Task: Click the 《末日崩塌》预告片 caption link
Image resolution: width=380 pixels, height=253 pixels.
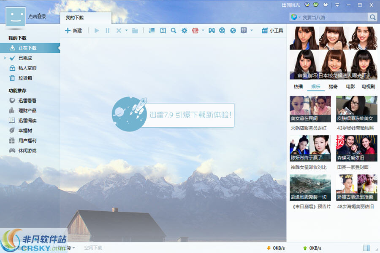Action: pos(311,207)
